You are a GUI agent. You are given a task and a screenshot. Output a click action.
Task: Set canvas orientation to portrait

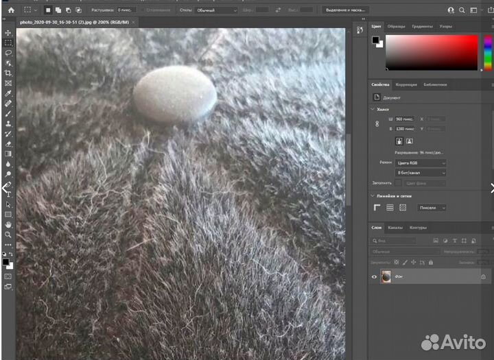coord(399,141)
